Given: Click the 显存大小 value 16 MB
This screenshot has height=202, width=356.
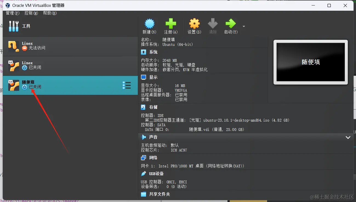Looking at the screenshot, I should [180, 86].
